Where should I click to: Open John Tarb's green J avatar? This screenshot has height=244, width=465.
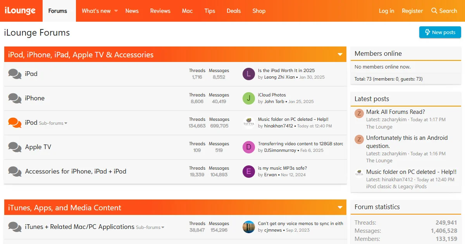click(248, 98)
